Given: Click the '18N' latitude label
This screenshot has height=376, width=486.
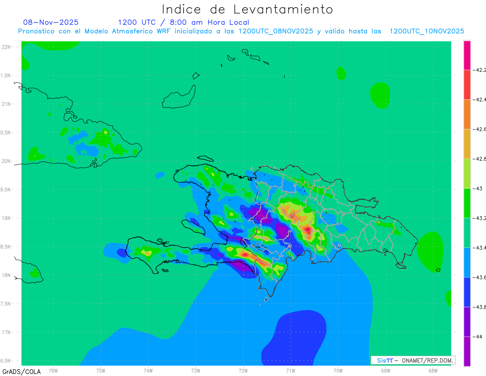Looking at the screenshot, I should click(6, 275).
